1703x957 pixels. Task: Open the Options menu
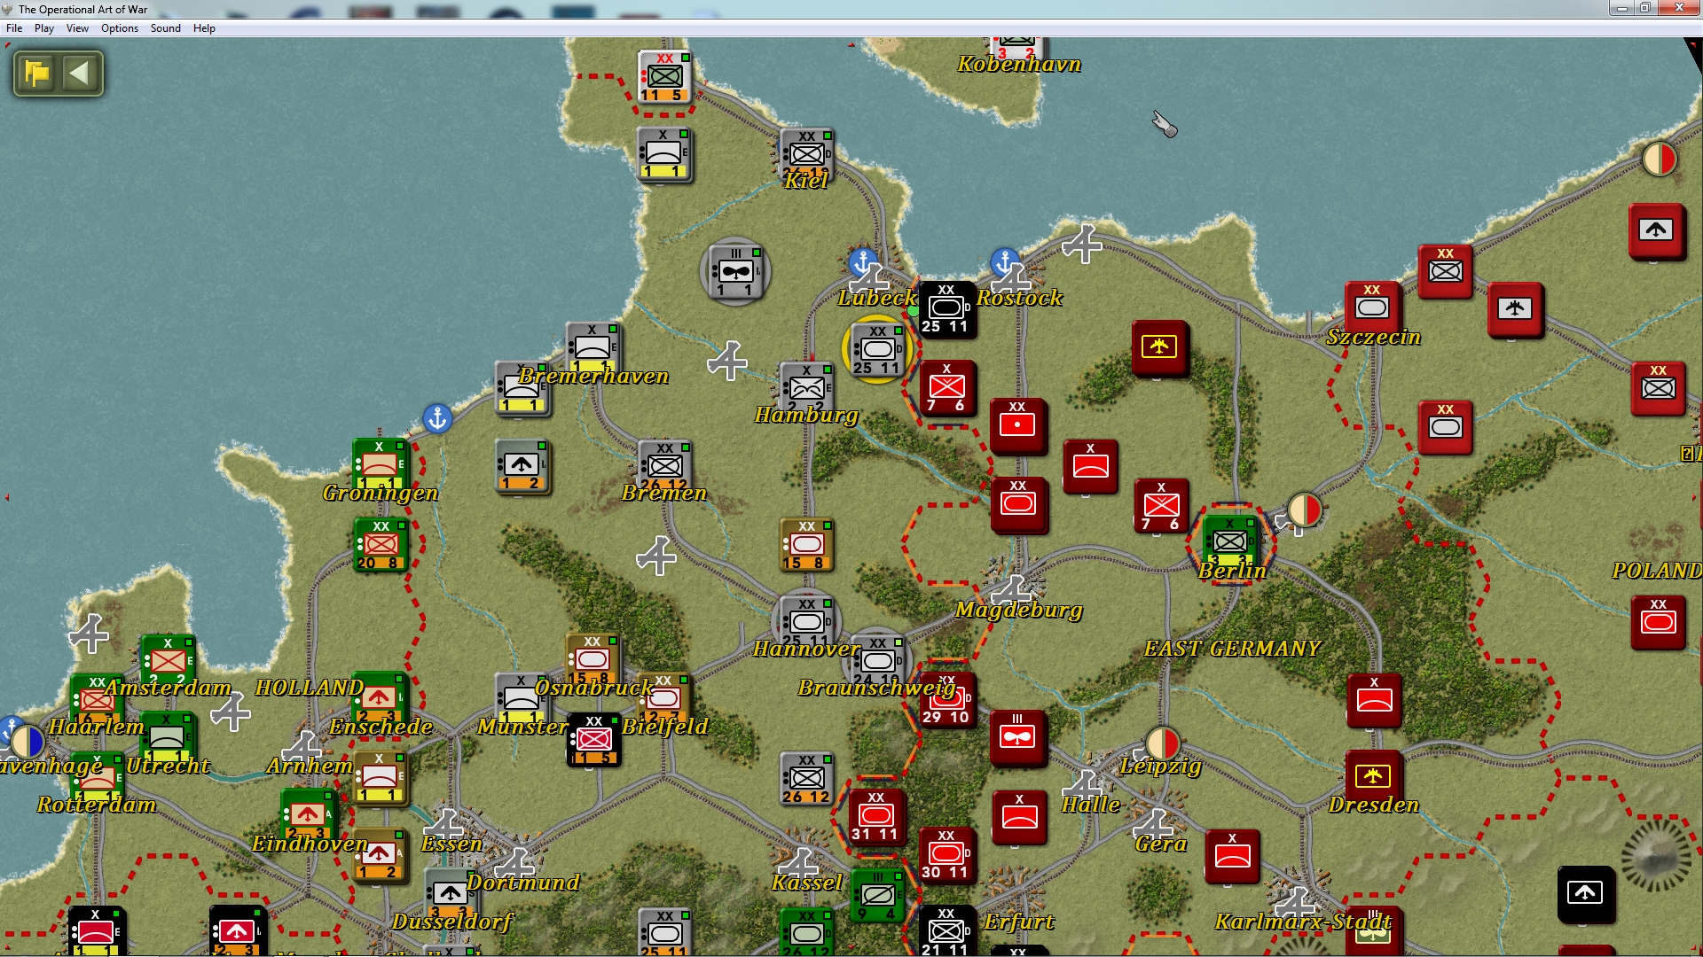[120, 28]
